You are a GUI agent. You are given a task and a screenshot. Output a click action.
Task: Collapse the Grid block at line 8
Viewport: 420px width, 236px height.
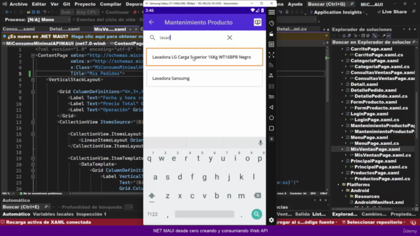(33, 92)
